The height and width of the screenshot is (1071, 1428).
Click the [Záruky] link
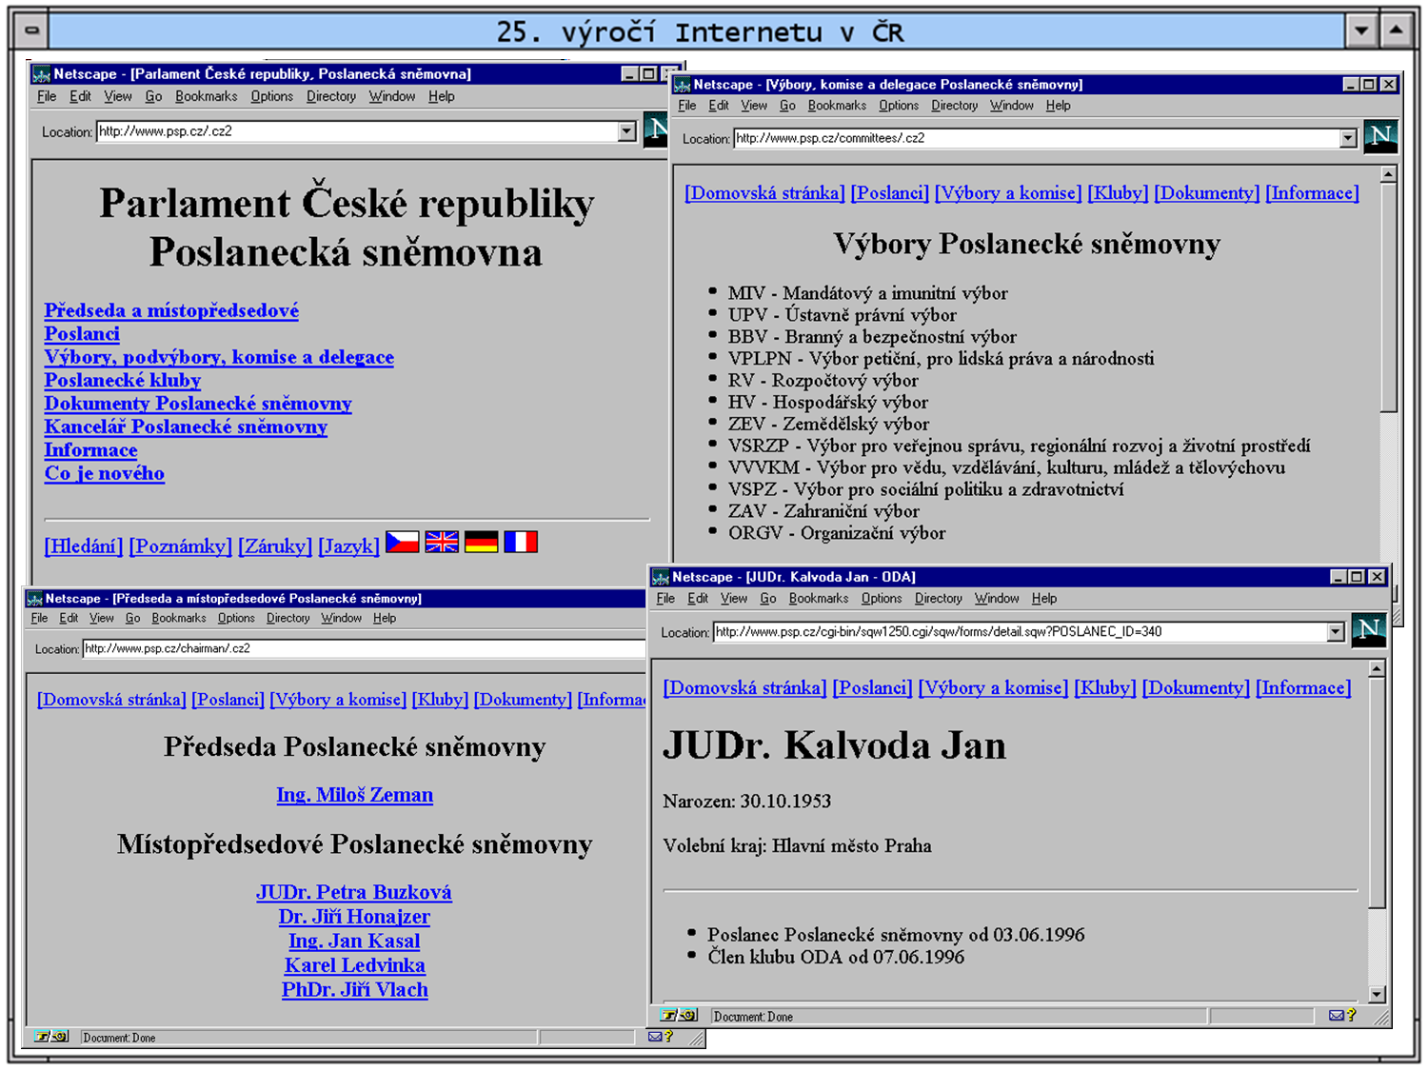(x=275, y=546)
